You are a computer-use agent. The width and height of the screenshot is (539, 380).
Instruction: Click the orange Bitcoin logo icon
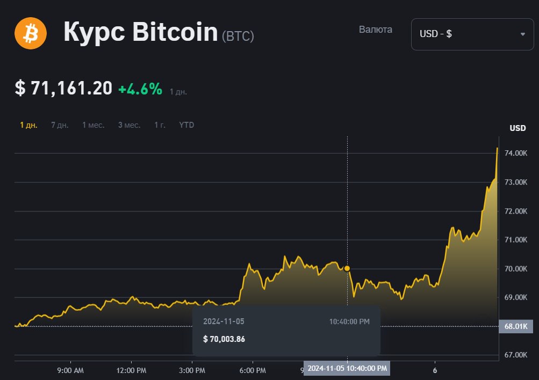(x=31, y=33)
